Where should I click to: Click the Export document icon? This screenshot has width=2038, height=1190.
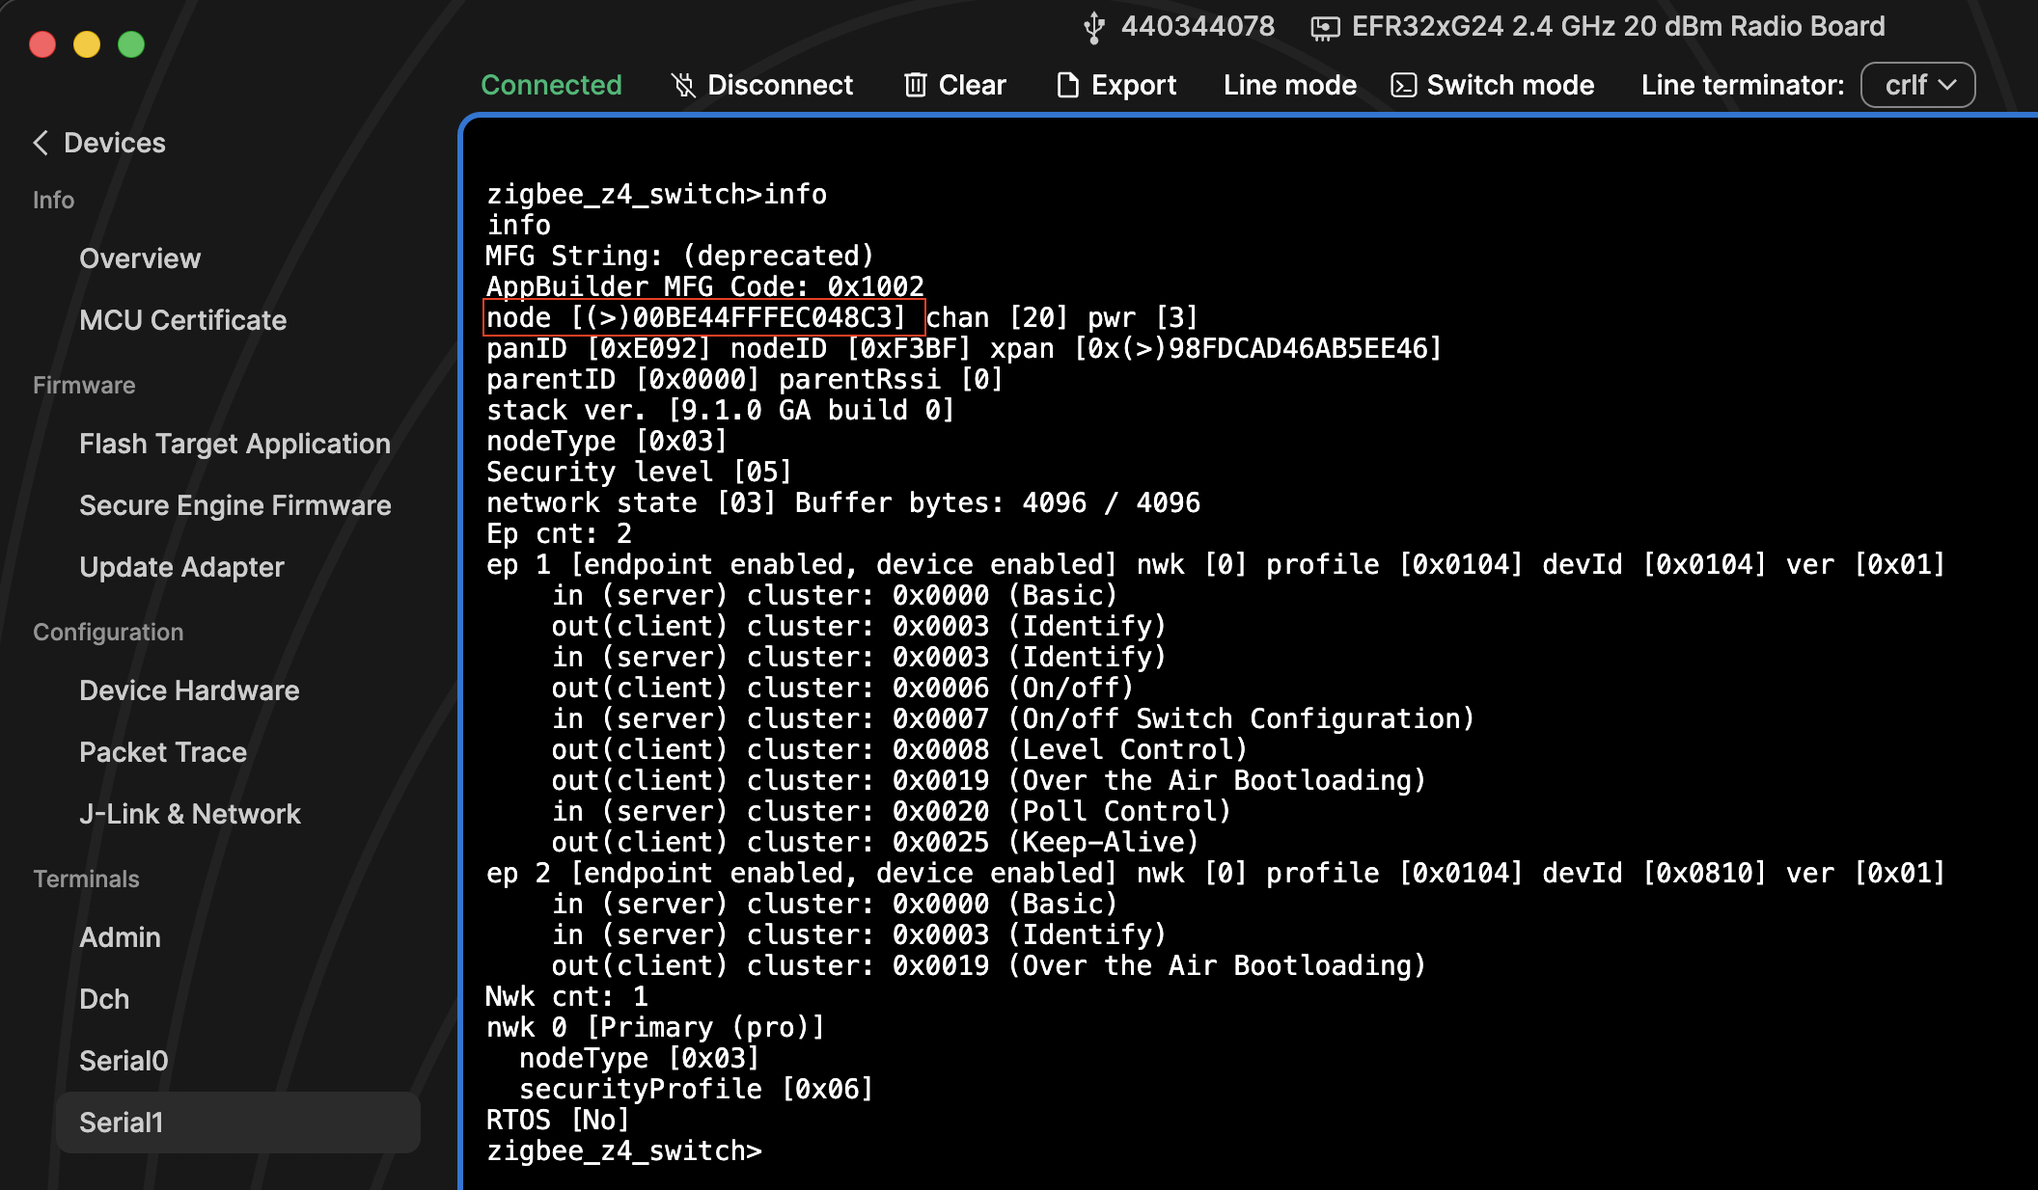click(x=1067, y=85)
